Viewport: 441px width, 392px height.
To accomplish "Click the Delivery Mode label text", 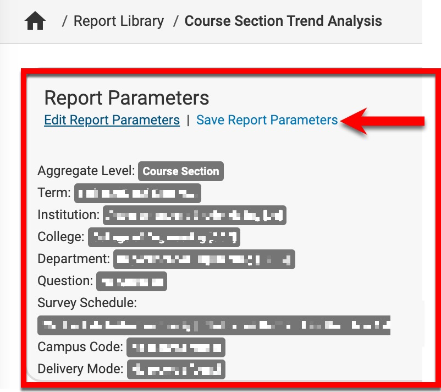I will [x=80, y=369].
